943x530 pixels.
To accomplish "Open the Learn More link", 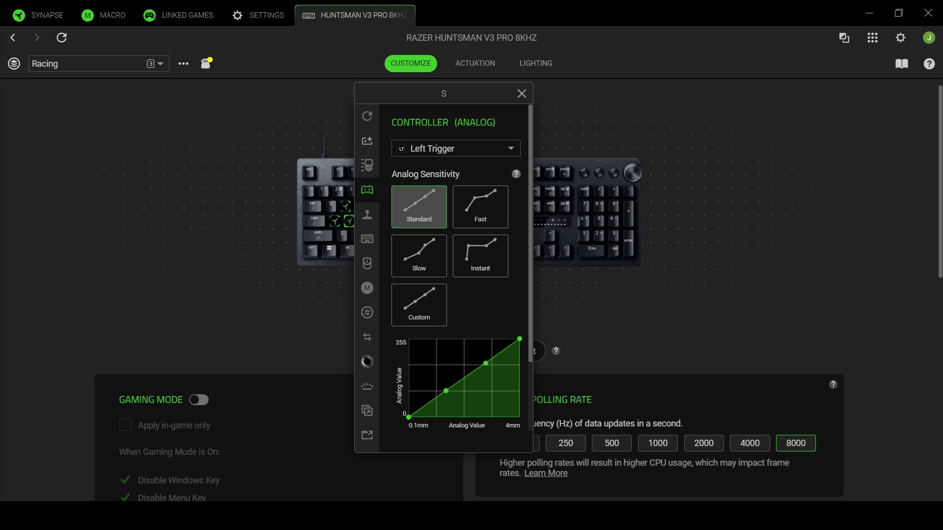I will tap(545, 473).
